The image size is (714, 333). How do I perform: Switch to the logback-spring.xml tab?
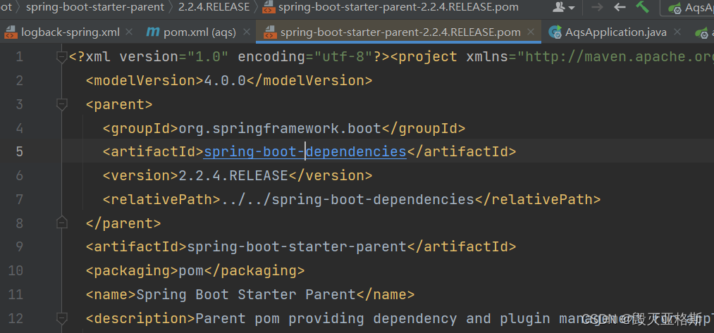(x=70, y=32)
